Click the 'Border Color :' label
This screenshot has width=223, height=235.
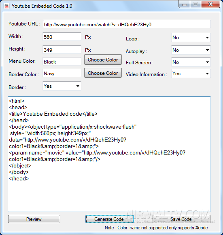tap(24, 74)
